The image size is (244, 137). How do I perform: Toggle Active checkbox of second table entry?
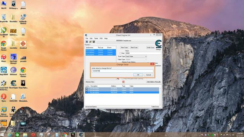tap(87, 91)
